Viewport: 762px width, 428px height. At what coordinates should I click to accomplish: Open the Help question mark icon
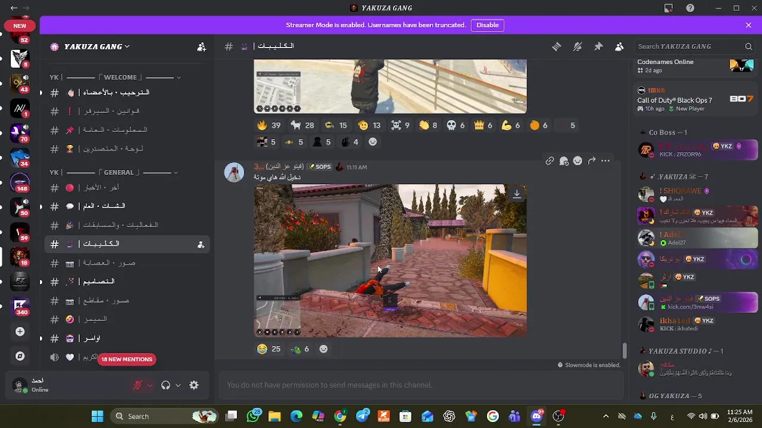690,8
